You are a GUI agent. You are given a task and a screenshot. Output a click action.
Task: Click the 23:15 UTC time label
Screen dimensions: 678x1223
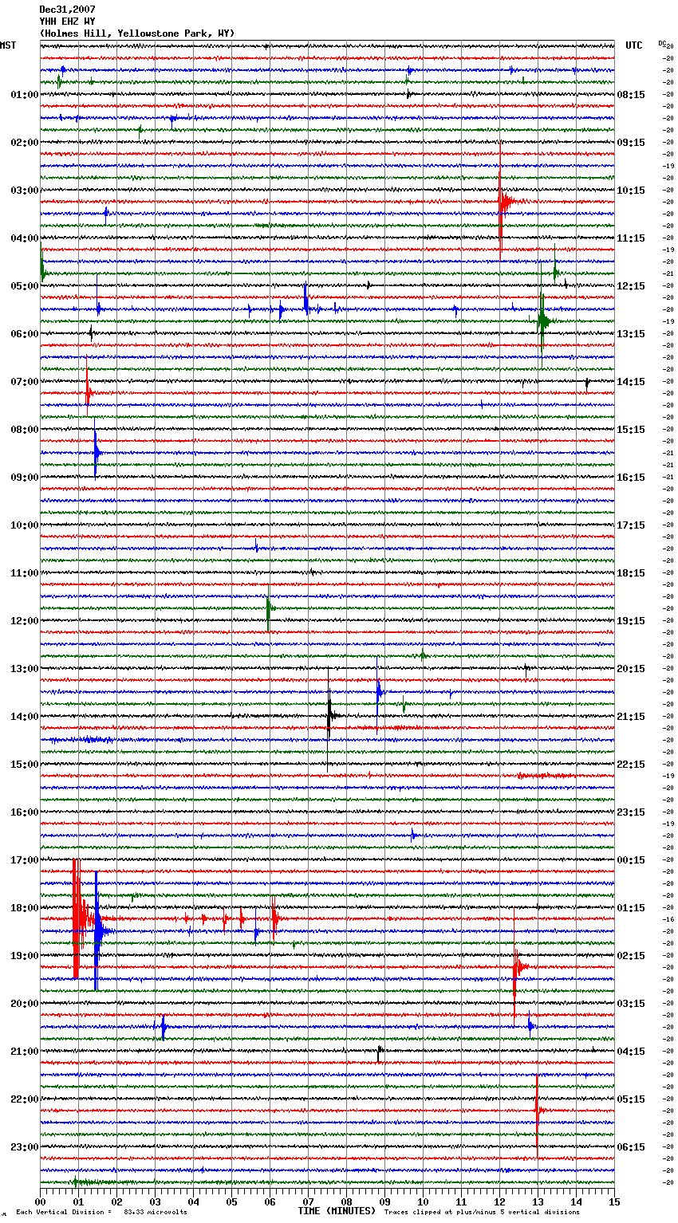tap(631, 812)
